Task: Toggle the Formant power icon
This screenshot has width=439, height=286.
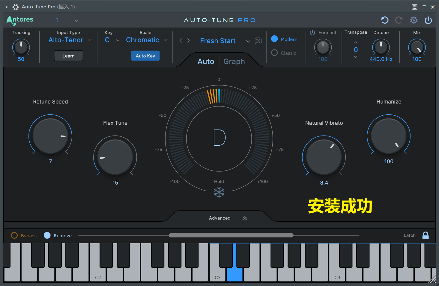Action: (312, 33)
